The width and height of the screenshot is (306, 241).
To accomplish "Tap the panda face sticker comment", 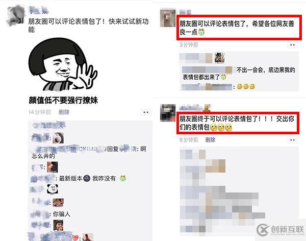I will pyautogui.click(x=53, y=189).
